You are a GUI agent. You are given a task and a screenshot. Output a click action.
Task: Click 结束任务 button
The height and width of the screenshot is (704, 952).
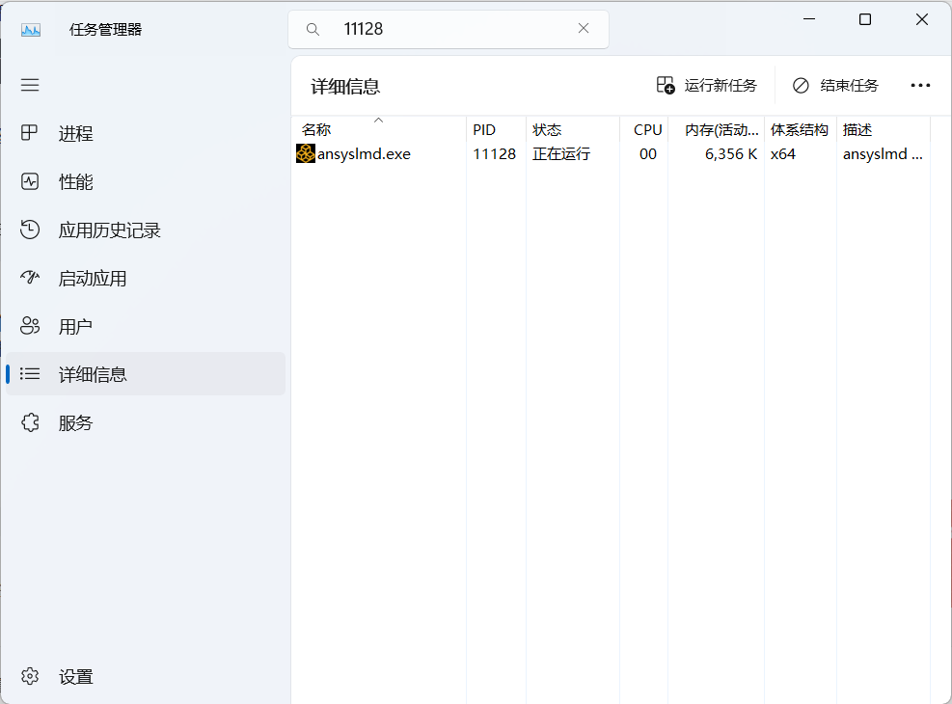835,85
